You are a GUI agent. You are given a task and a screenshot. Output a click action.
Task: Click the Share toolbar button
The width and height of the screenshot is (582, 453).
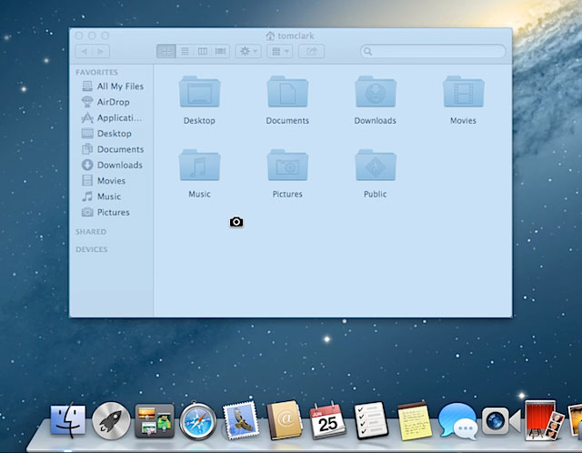coord(311,51)
